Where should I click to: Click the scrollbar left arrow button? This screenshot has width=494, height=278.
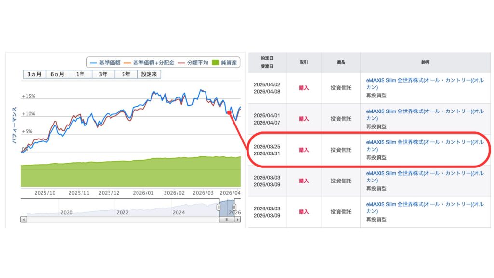pyautogui.click(x=24, y=219)
